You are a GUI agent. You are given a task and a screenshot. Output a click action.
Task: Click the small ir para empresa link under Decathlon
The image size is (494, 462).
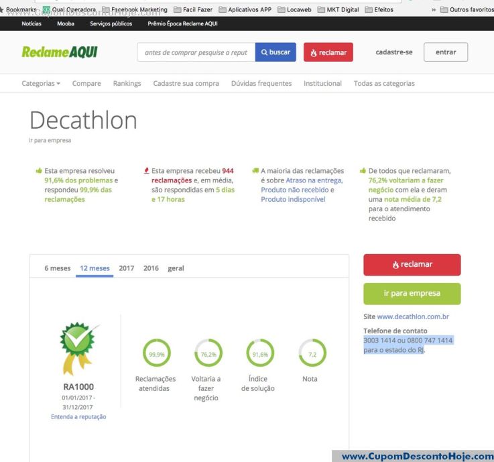50,140
